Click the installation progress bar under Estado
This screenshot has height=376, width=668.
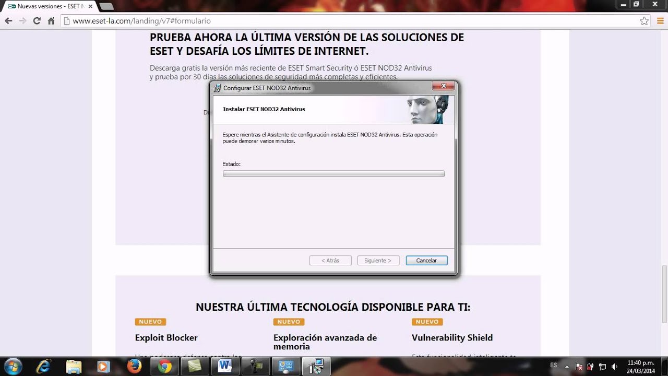tap(333, 174)
